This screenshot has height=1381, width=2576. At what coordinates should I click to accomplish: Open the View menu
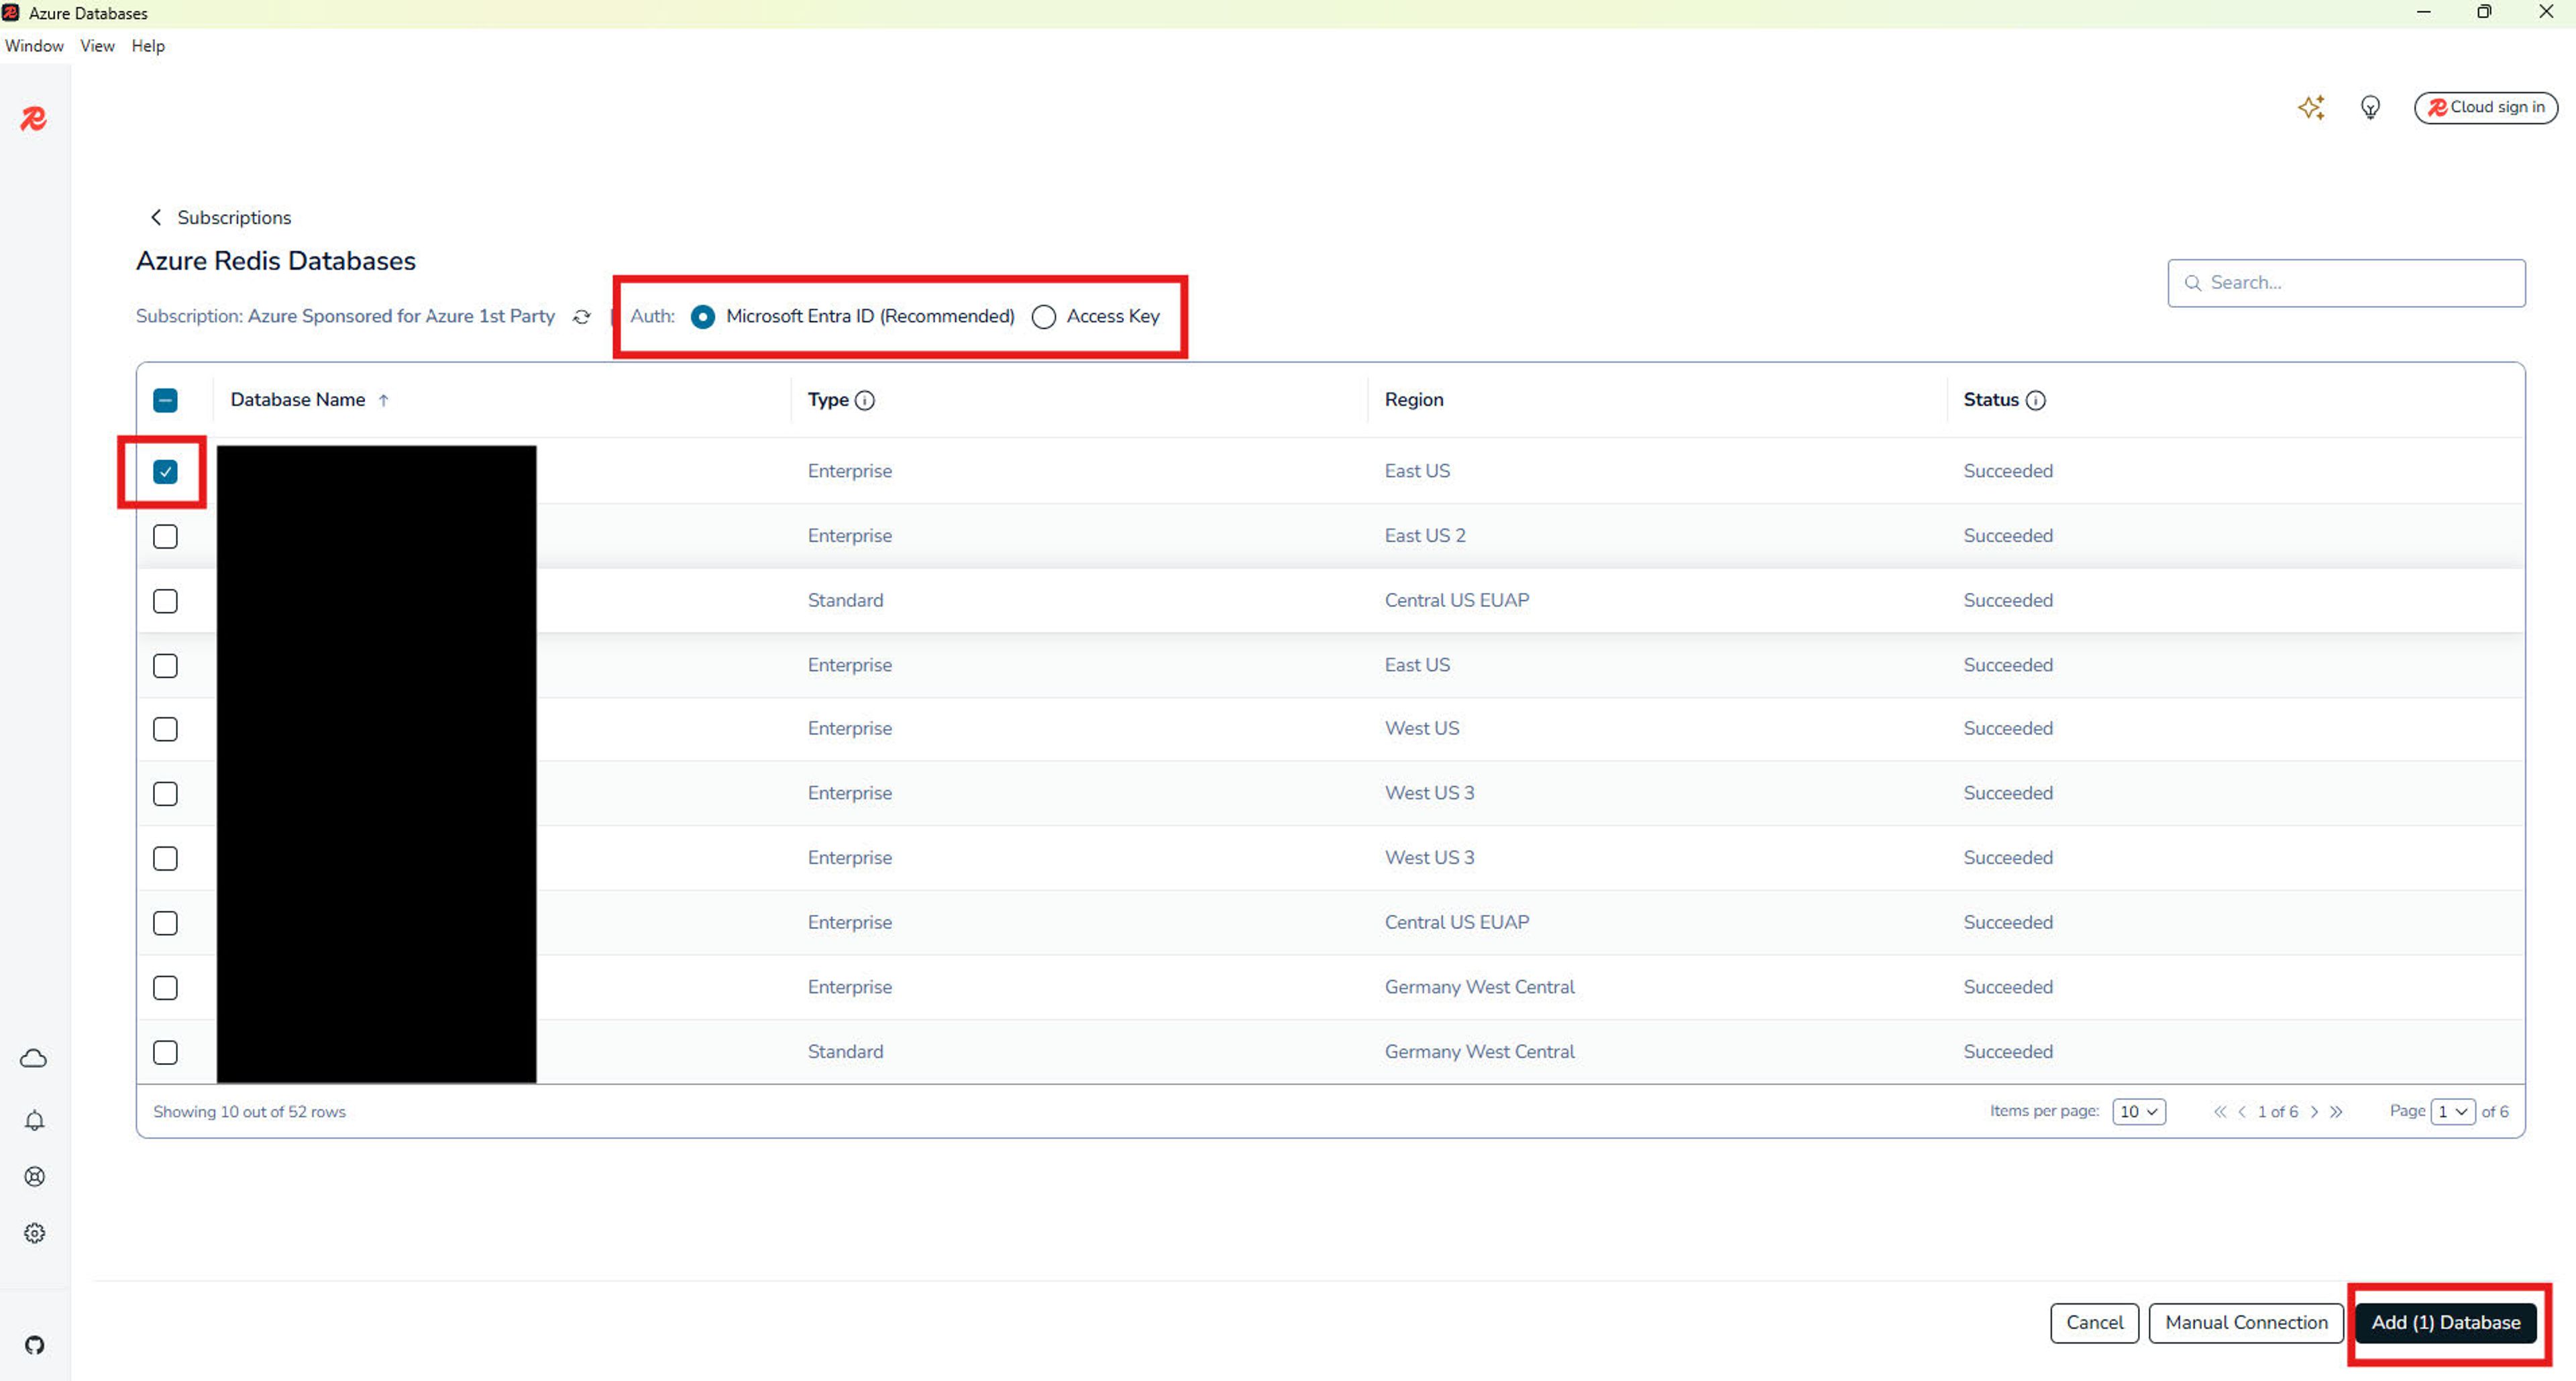tap(97, 46)
